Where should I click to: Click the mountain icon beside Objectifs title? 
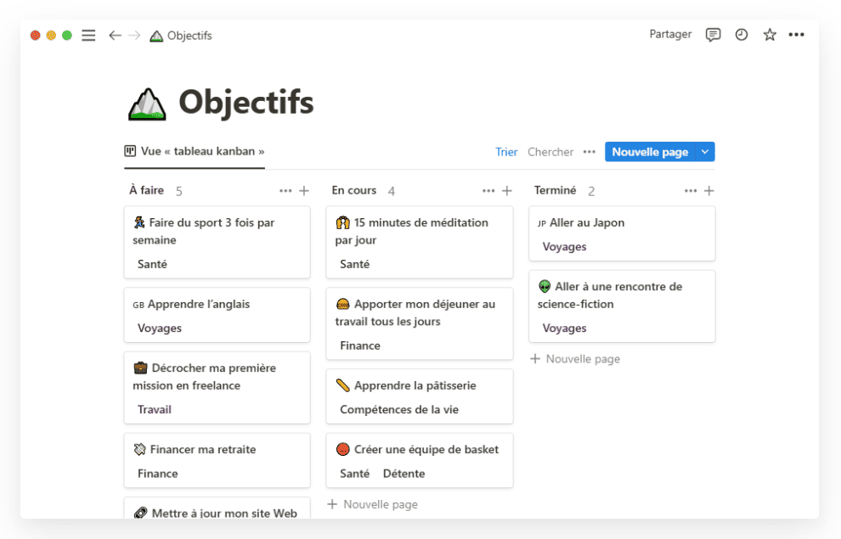coord(147,104)
